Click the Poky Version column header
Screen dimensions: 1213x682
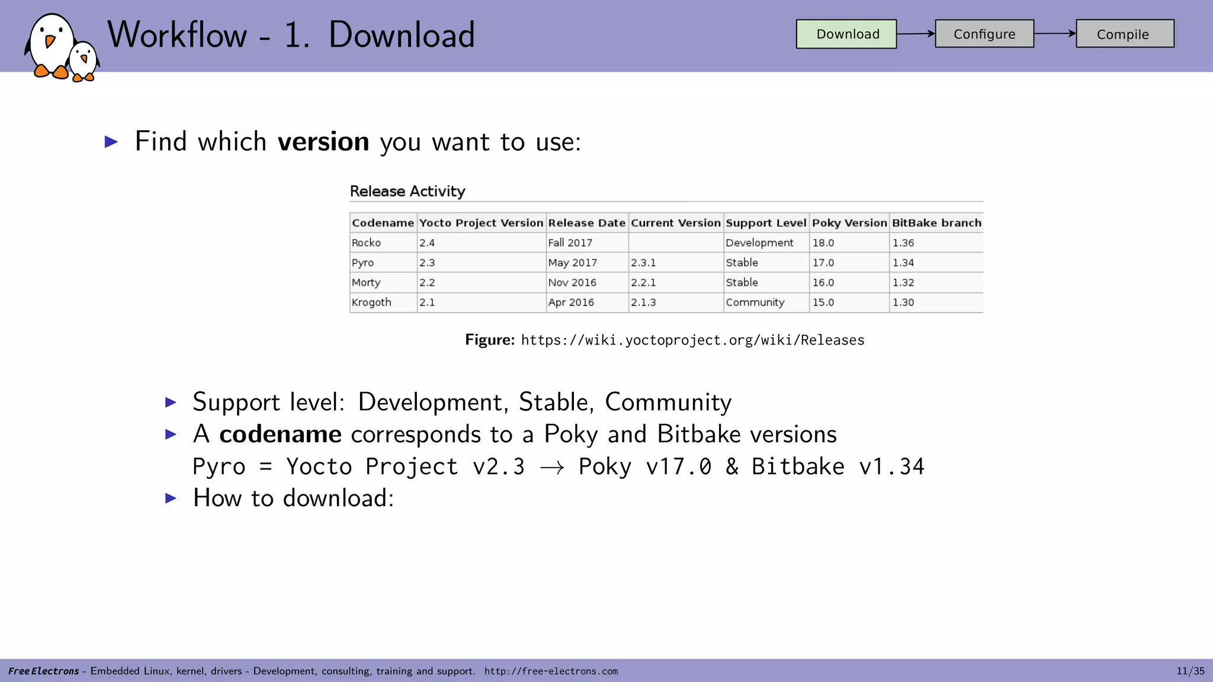pos(849,223)
